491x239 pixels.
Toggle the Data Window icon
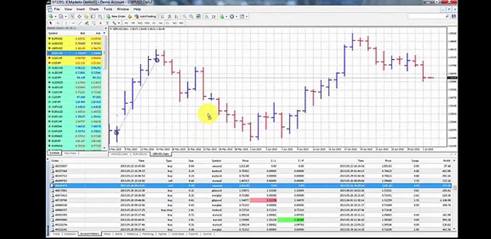(x=80, y=16)
